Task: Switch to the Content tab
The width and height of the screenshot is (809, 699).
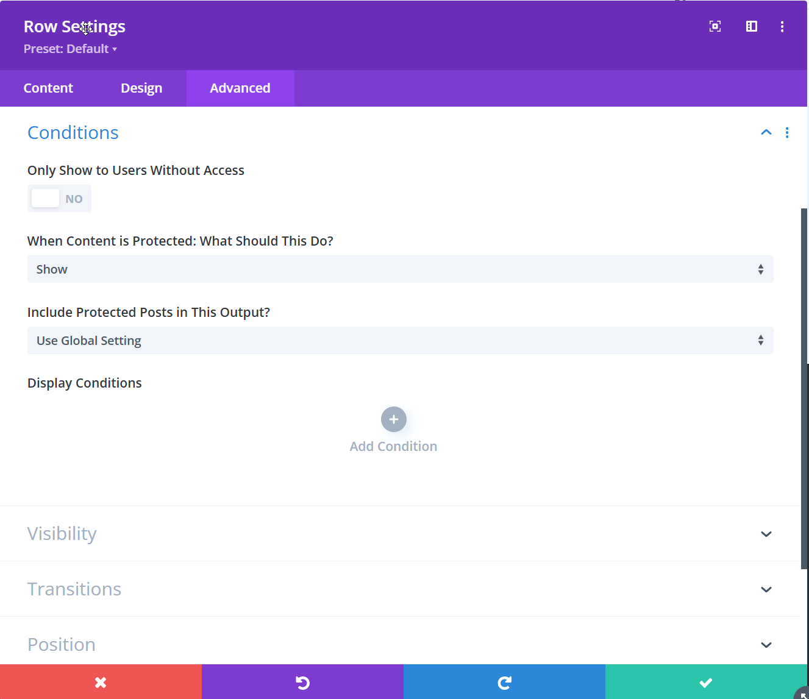Action: tap(48, 88)
